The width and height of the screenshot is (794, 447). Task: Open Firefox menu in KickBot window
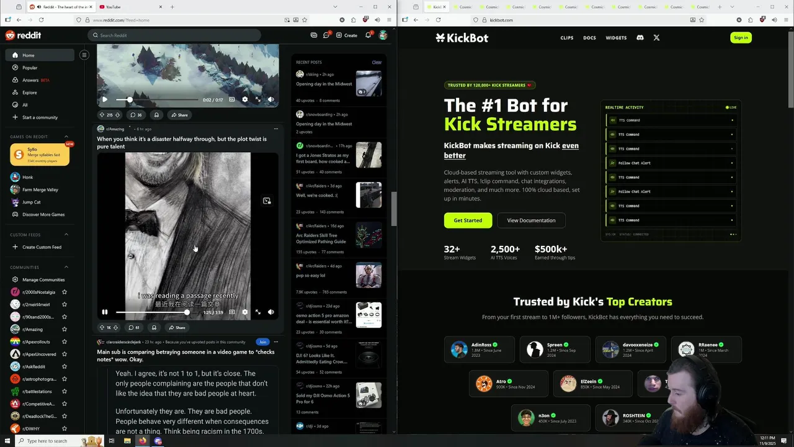point(786,20)
